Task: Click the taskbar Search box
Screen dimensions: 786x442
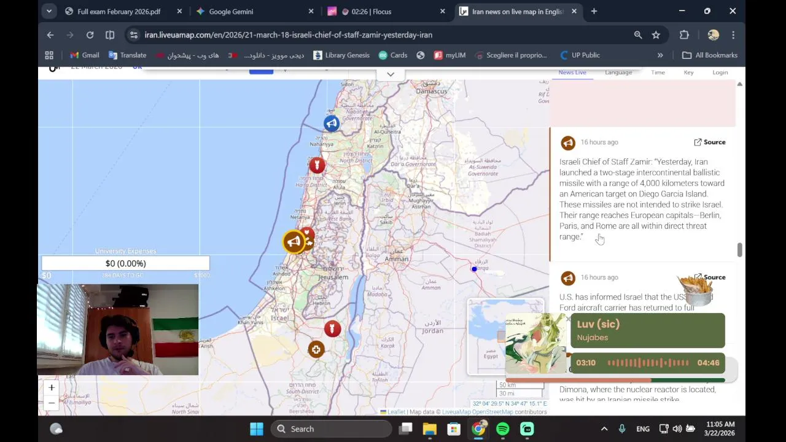Action: point(330,429)
